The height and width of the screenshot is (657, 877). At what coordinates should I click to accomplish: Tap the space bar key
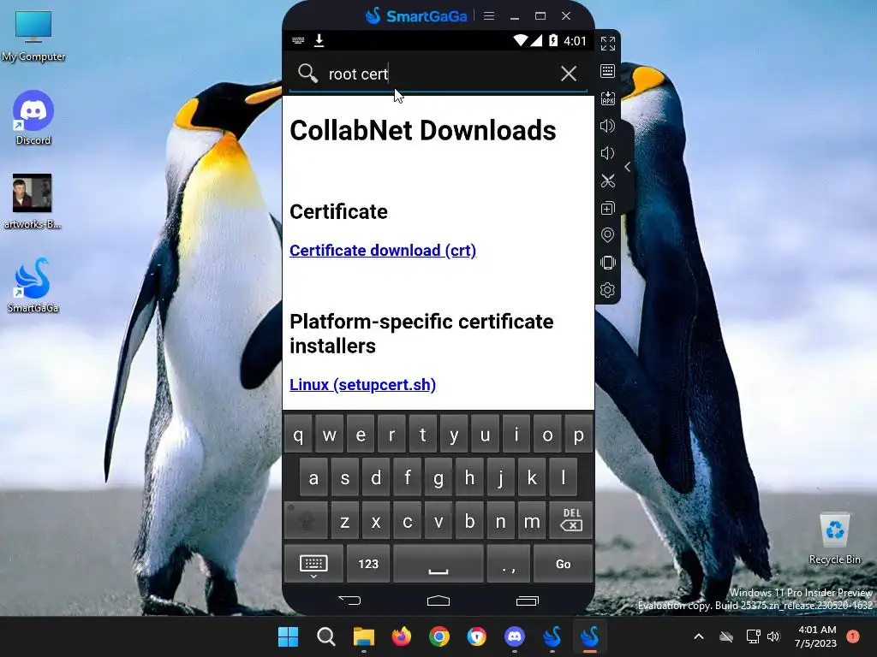pyautogui.click(x=438, y=564)
